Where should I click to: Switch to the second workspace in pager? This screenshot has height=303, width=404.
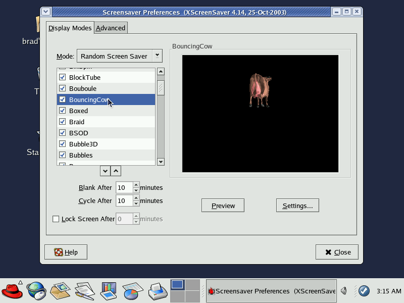192,285
